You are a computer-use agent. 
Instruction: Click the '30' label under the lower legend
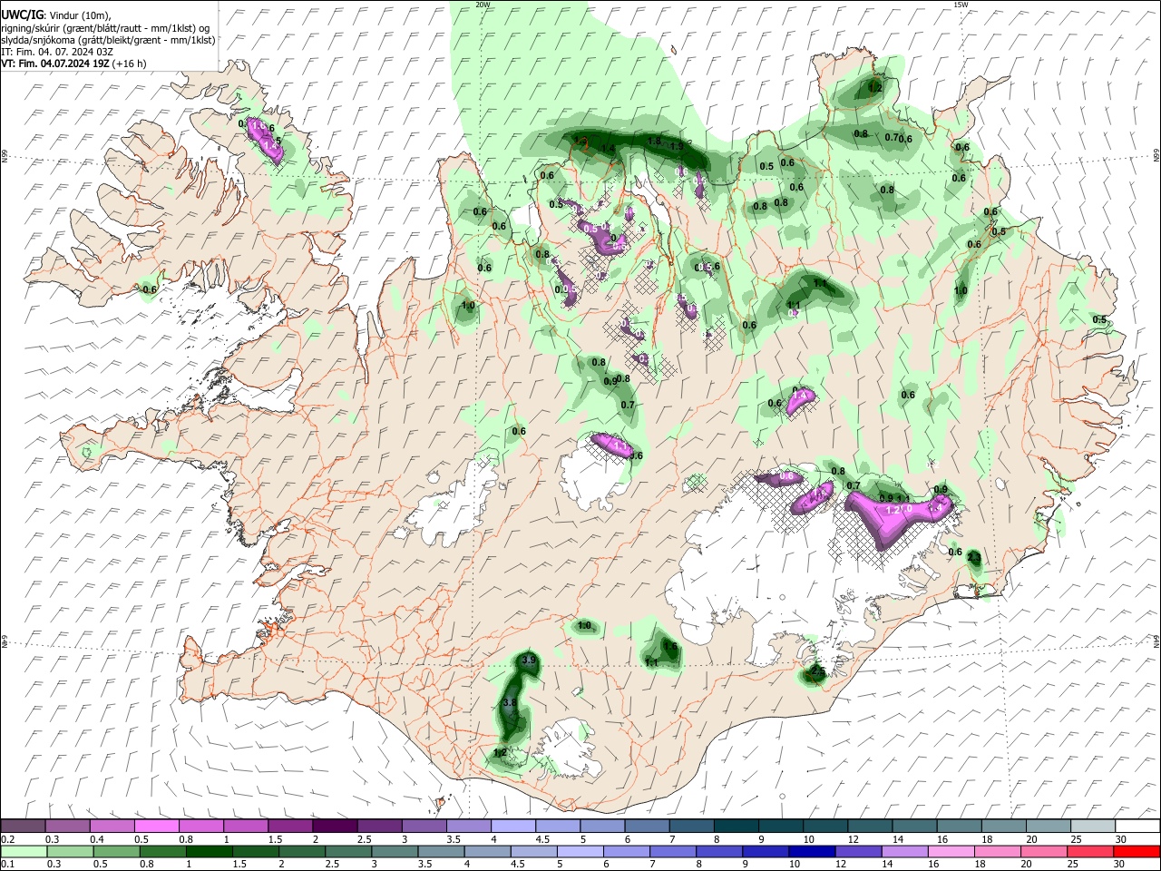click(1121, 865)
